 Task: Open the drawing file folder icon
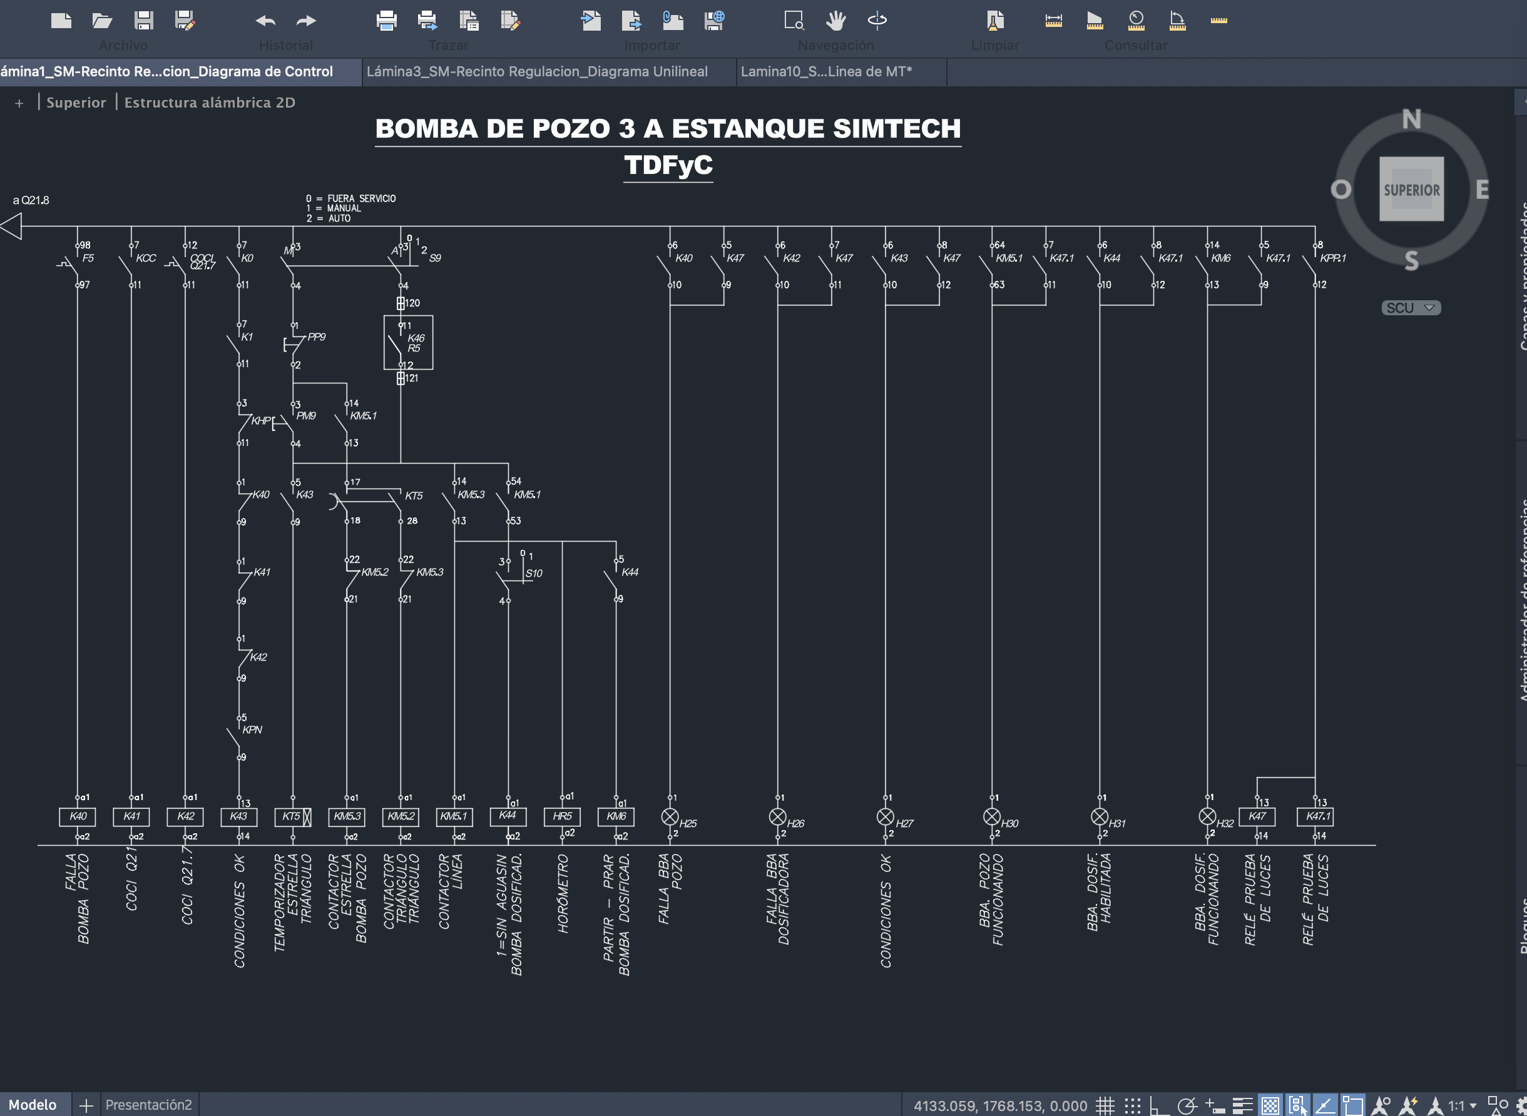tap(102, 20)
